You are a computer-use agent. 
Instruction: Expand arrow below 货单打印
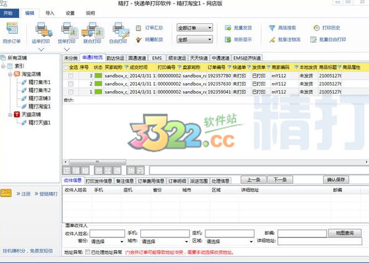(x=67, y=50)
